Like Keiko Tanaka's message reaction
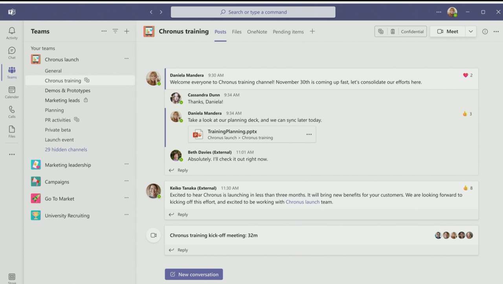The height and width of the screenshot is (284, 503). coord(466,188)
